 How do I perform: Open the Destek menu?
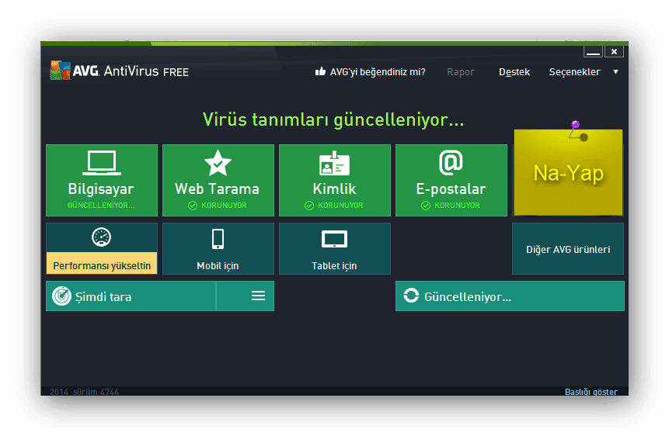514,72
